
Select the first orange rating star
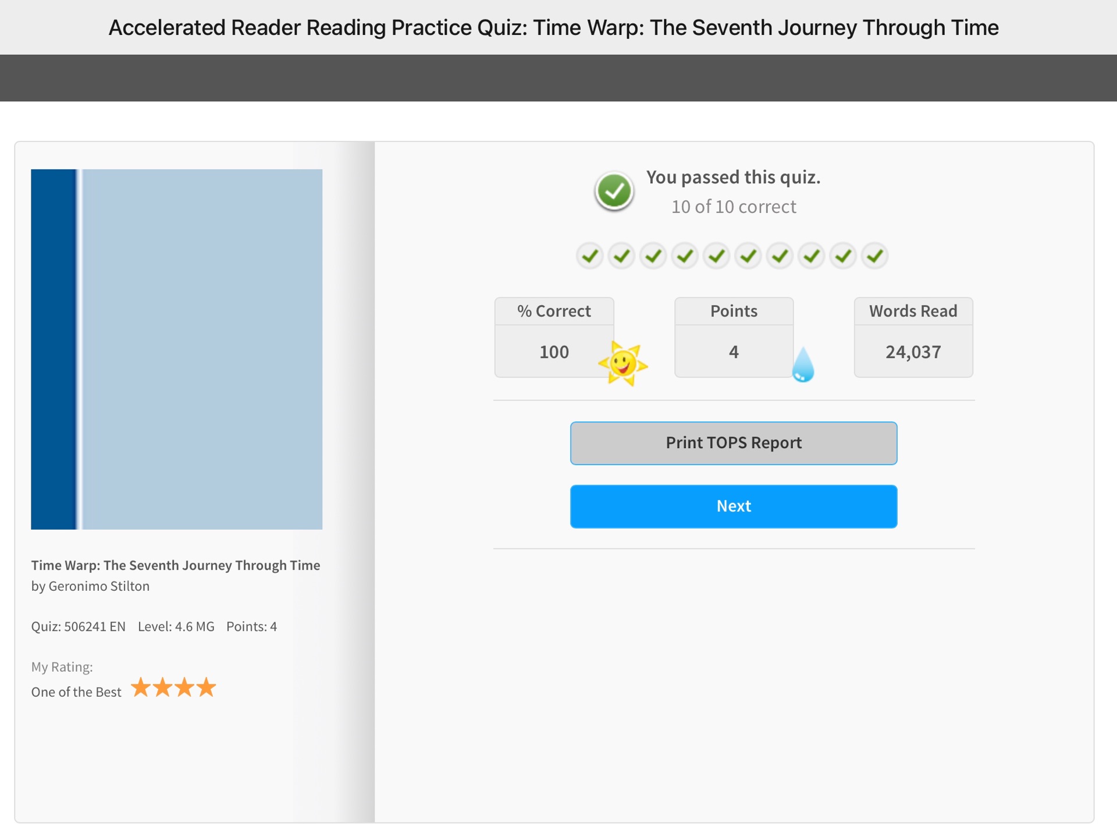[141, 687]
